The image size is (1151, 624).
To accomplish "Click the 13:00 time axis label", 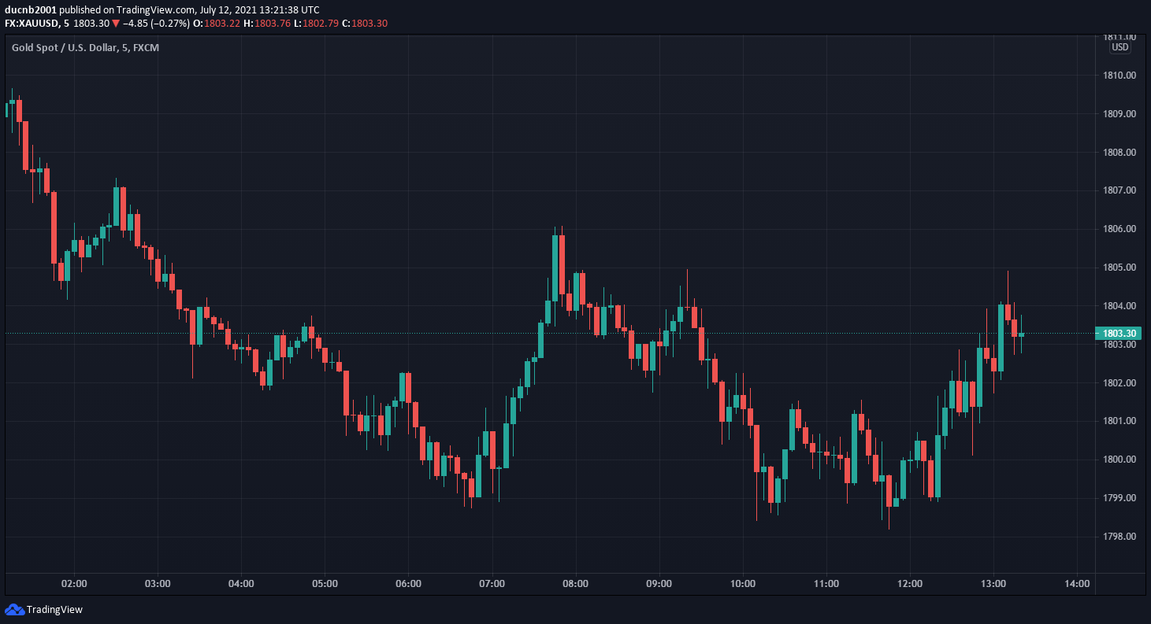I will (993, 584).
